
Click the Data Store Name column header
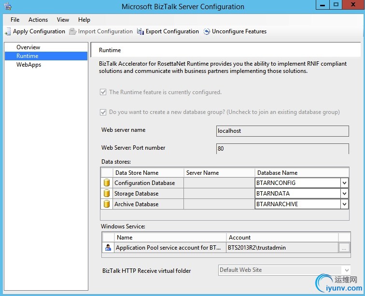148,172
